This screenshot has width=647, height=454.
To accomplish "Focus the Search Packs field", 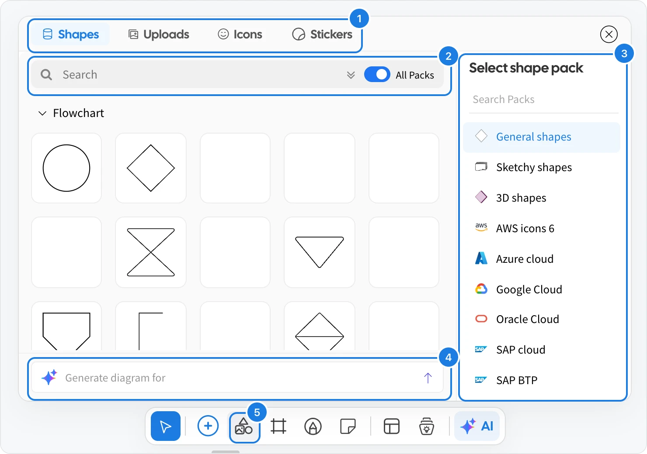I will point(544,100).
